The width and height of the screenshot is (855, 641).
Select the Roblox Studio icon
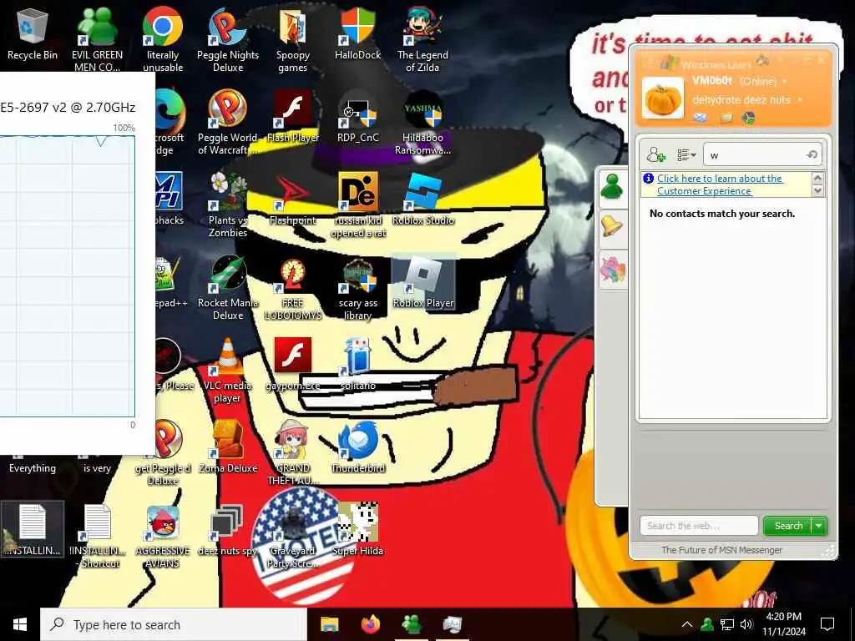point(422,199)
